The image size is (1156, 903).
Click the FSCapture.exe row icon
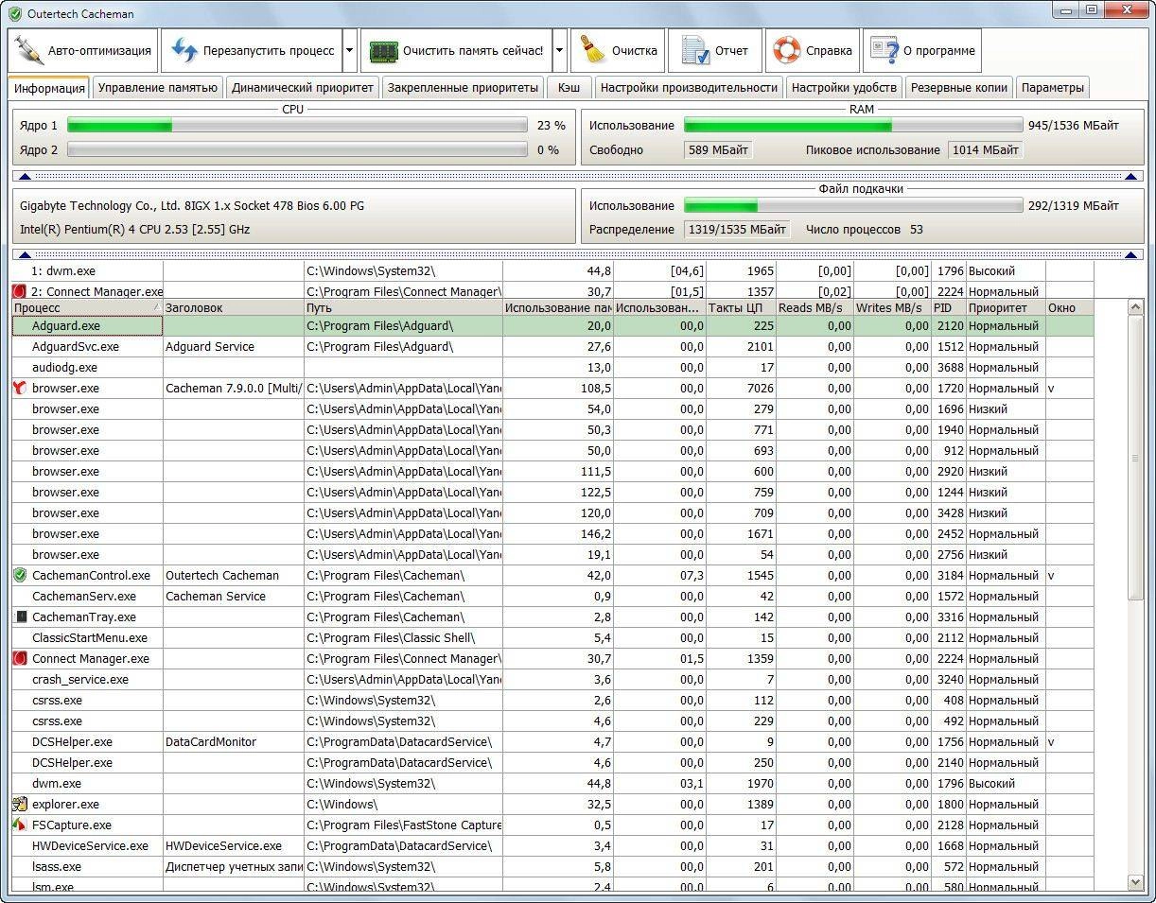(x=20, y=825)
